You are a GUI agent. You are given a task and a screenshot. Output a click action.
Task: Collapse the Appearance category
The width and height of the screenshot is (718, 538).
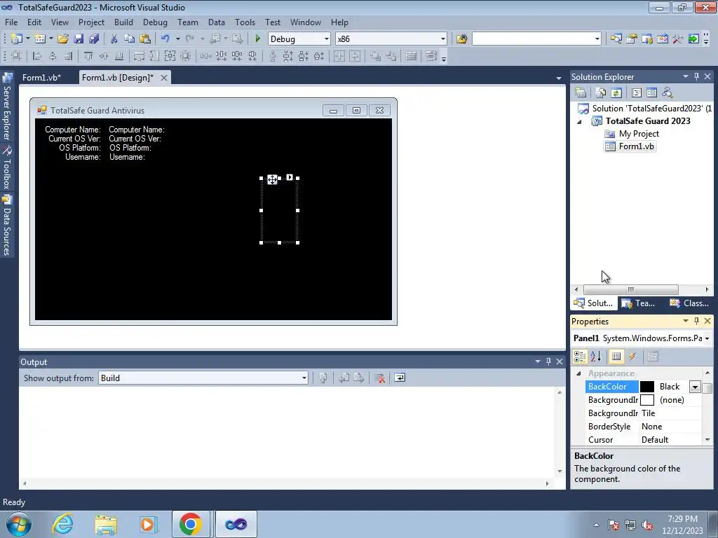tap(578, 373)
